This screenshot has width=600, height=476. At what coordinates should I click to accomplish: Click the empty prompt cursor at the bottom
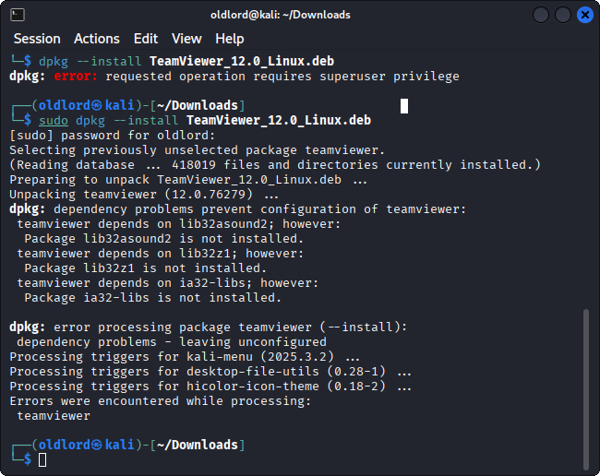42,459
